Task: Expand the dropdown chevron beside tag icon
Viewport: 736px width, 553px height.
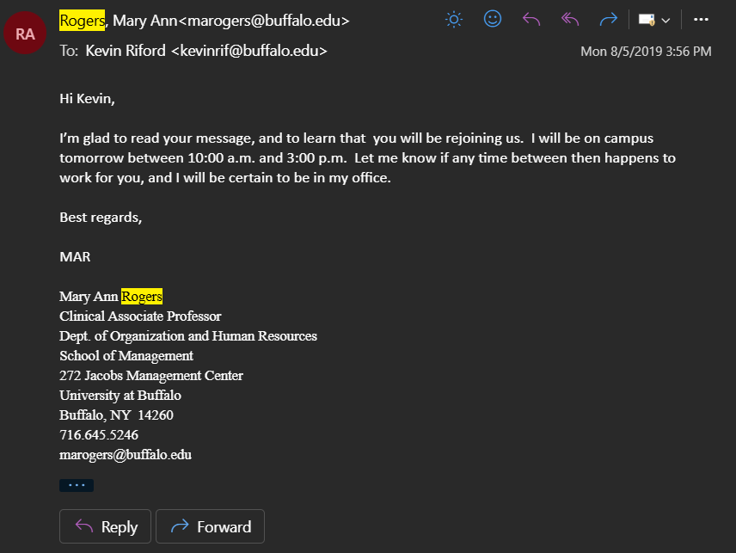Action: pyautogui.click(x=665, y=20)
